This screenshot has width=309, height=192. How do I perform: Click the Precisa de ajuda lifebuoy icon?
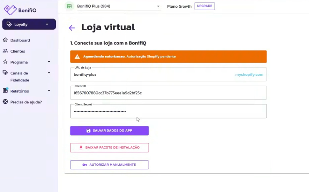click(x=5, y=102)
